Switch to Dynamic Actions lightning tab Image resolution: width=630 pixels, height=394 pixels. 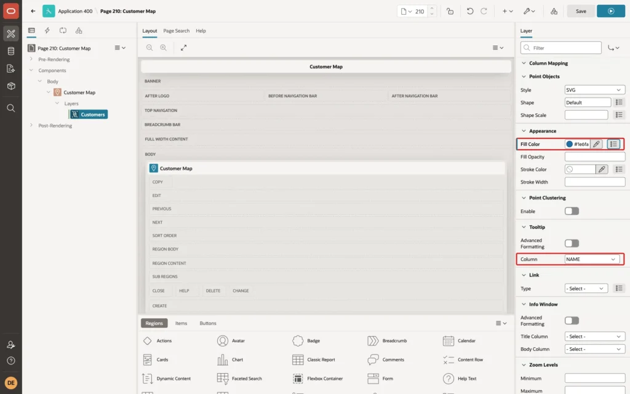[x=47, y=30]
